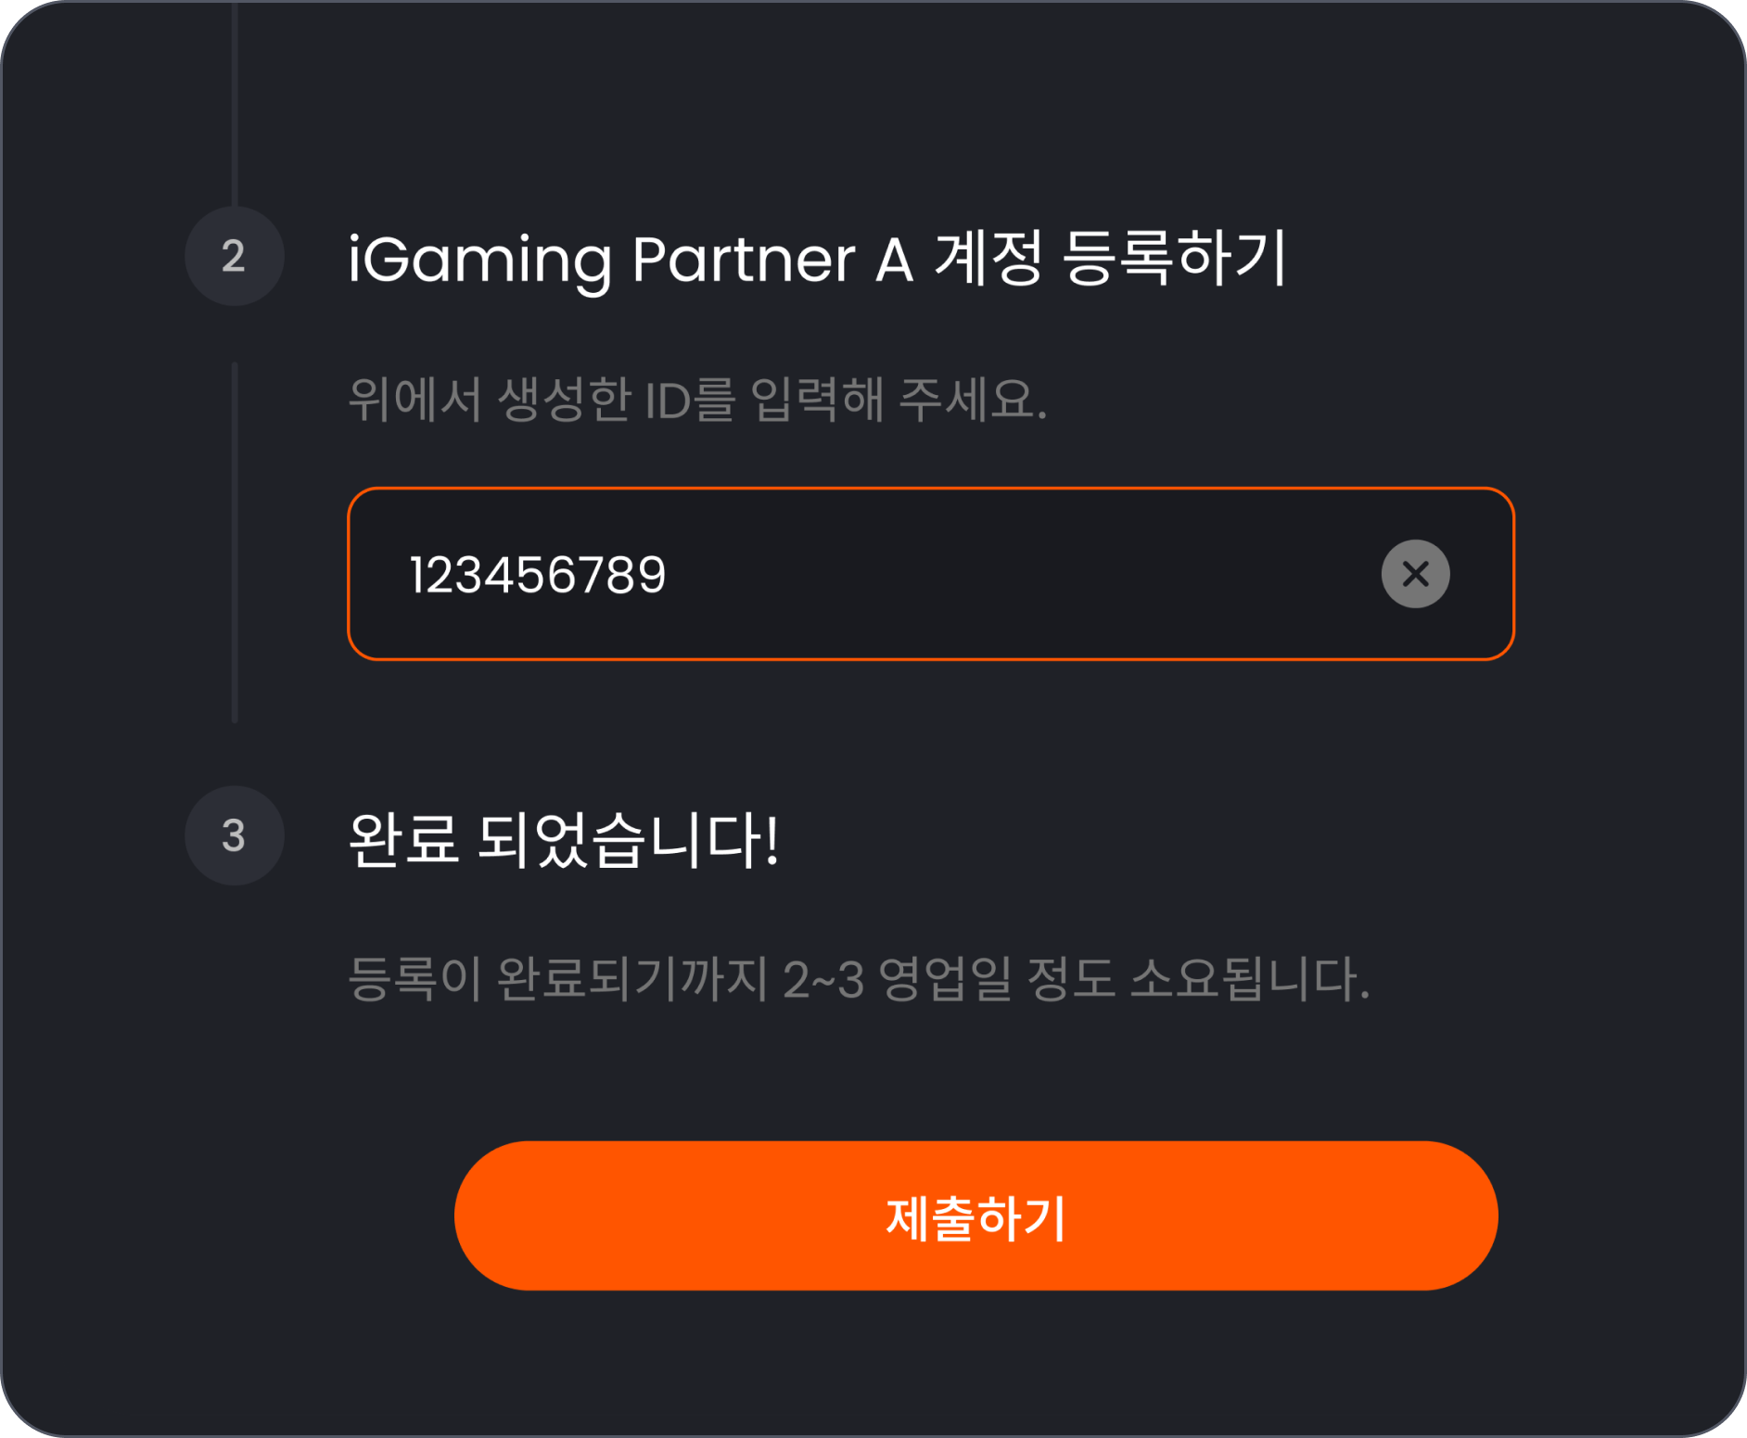Click the 등록이 완료되기까지 2~3 영업일 notice

coord(859,979)
